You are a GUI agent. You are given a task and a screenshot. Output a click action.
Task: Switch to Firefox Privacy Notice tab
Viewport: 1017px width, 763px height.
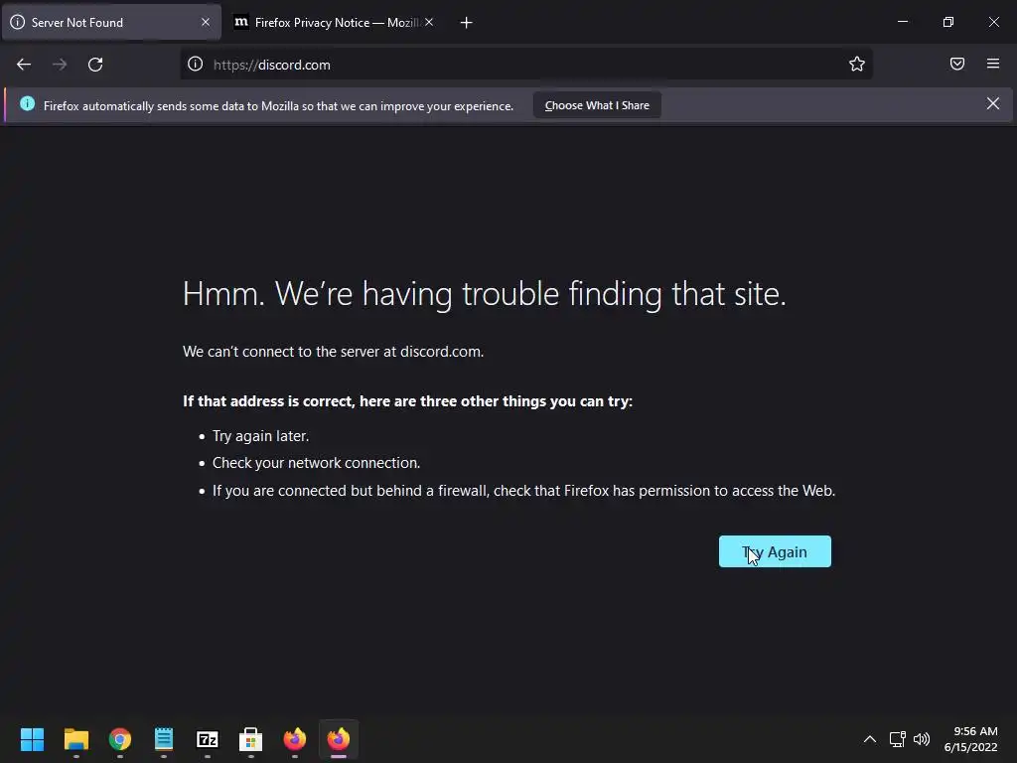coord(334,22)
